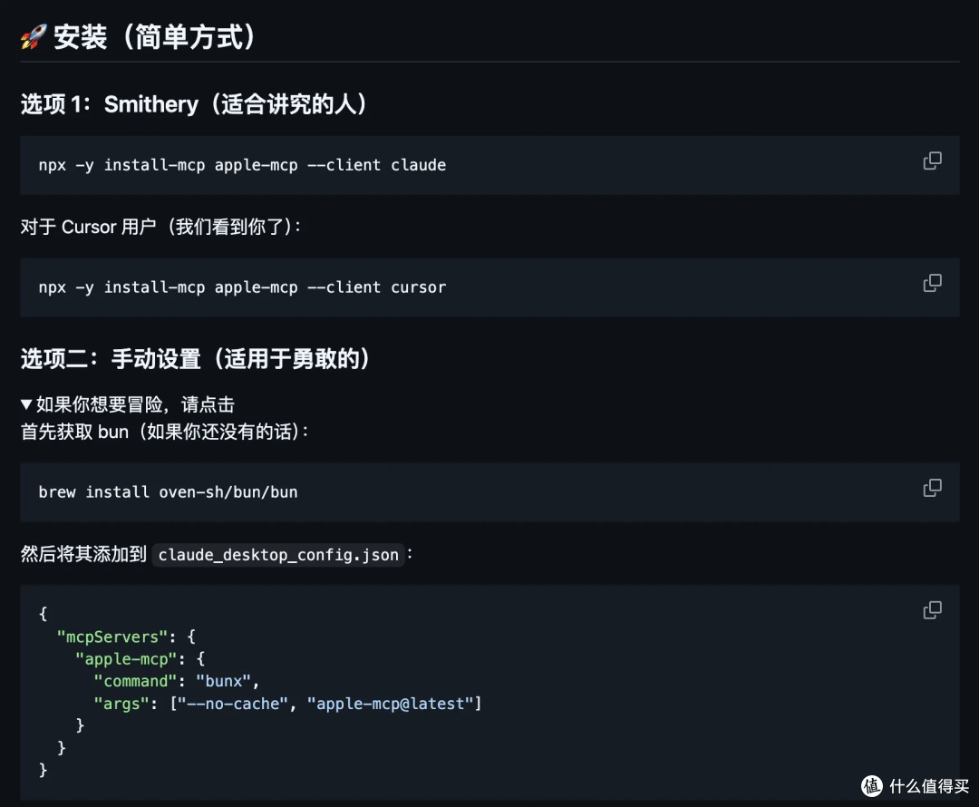Click the apple-mcp key in the config

(126, 658)
